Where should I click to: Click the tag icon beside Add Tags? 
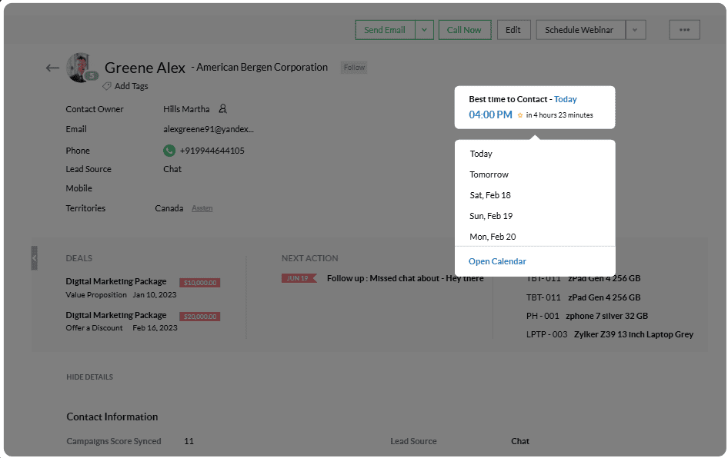coord(107,86)
